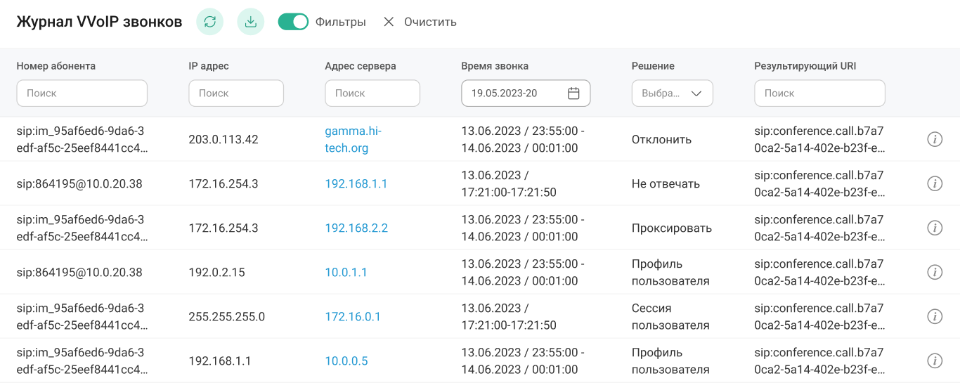The image size is (960, 383).
Task: Follow the 192.168.2.2 server link
Action: pyautogui.click(x=356, y=228)
